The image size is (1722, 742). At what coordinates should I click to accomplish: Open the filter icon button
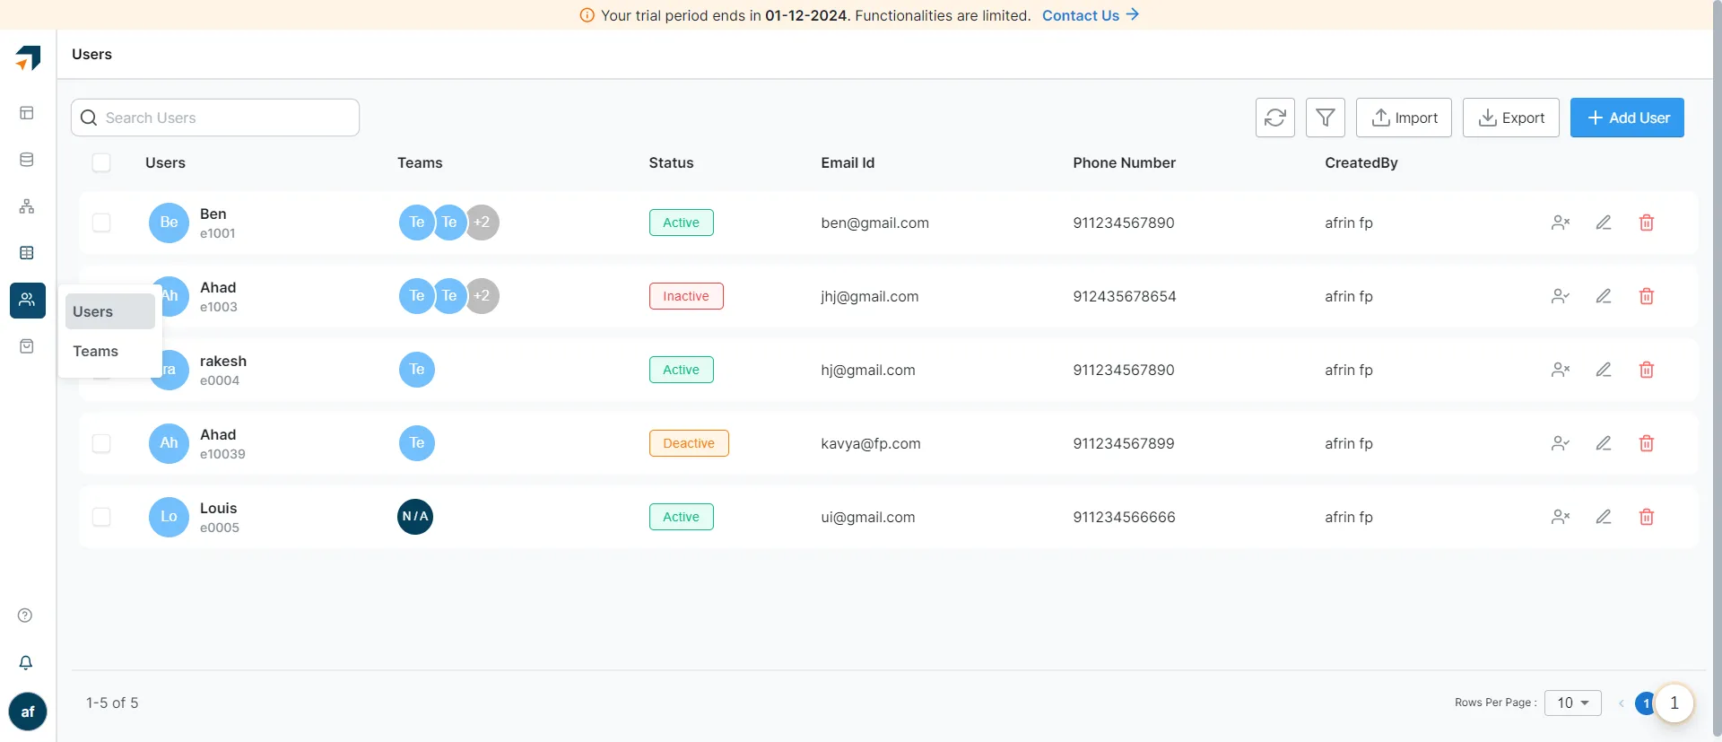(x=1325, y=118)
